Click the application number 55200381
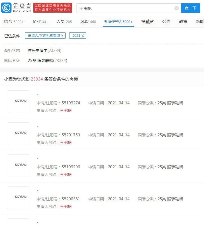 tap(71, 199)
